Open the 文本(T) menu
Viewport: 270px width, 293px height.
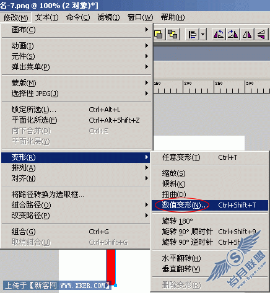click(46, 17)
